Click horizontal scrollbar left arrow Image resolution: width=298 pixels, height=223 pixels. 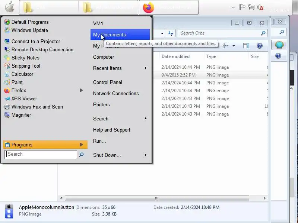click(61, 198)
